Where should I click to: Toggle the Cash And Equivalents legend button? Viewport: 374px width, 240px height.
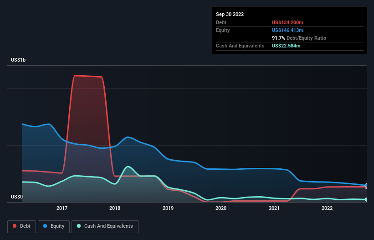coord(105,226)
